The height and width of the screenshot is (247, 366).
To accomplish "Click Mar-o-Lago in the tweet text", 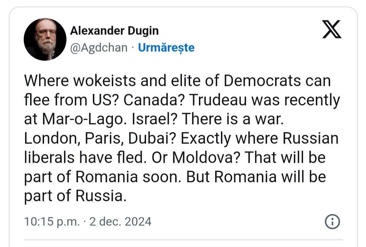I will pos(83,119).
